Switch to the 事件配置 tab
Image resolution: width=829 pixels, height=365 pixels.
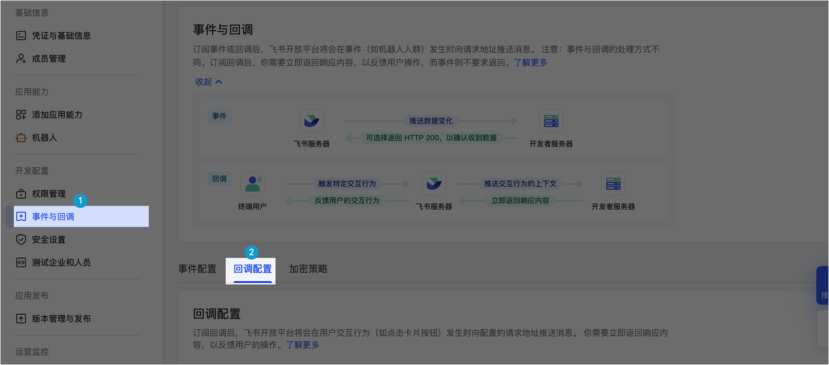(x=197, y=269)
